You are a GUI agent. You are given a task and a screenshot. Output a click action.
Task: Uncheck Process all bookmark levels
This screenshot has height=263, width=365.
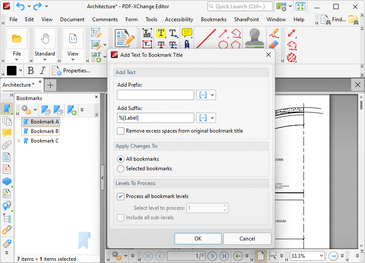[120, 196]
